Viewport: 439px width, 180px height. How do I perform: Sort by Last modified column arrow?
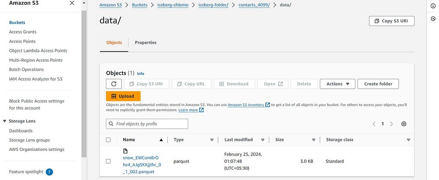[263, 140]
